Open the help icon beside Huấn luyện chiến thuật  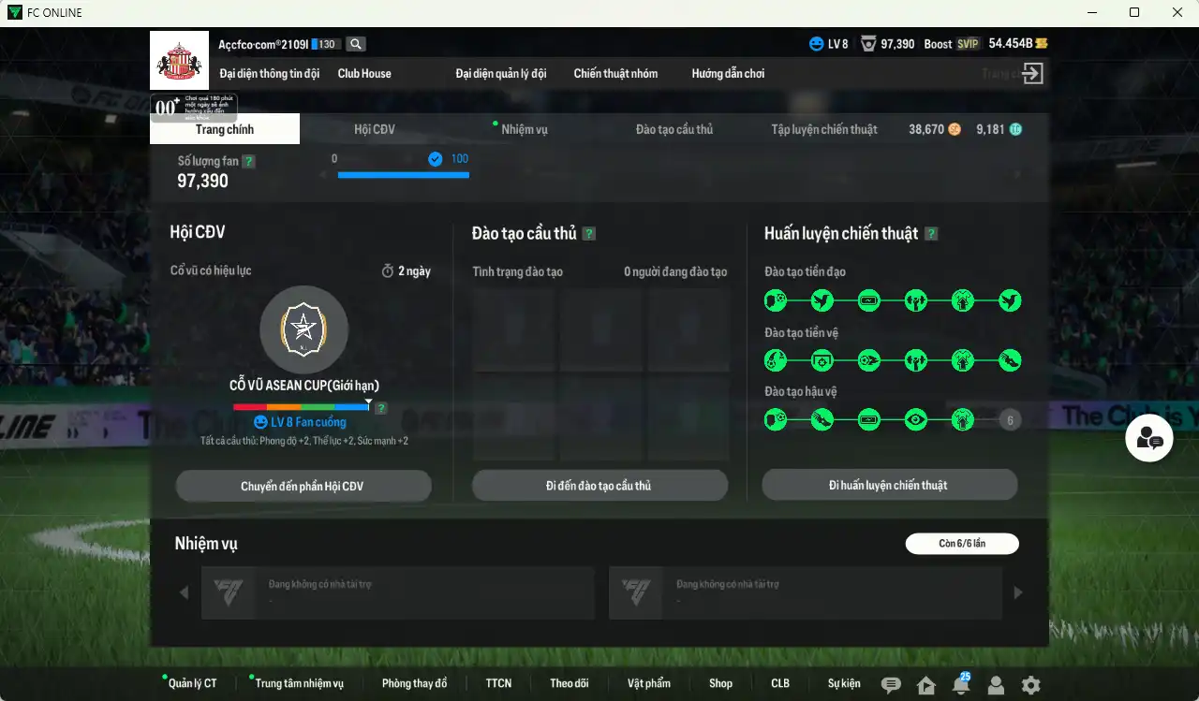pos(931,234)
